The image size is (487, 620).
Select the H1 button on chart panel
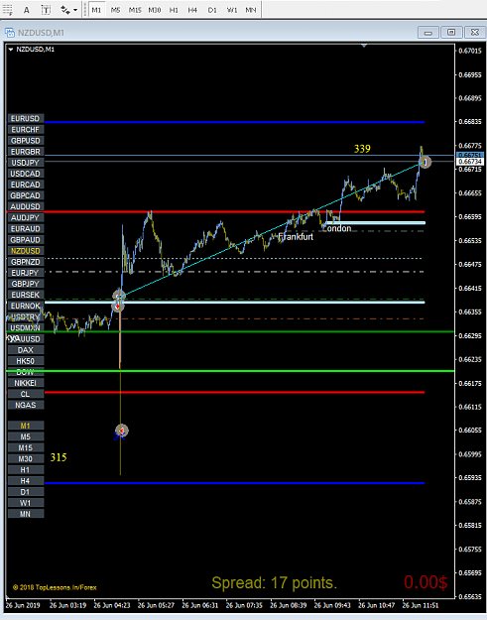pyautogui.click(x=26, y=470)
